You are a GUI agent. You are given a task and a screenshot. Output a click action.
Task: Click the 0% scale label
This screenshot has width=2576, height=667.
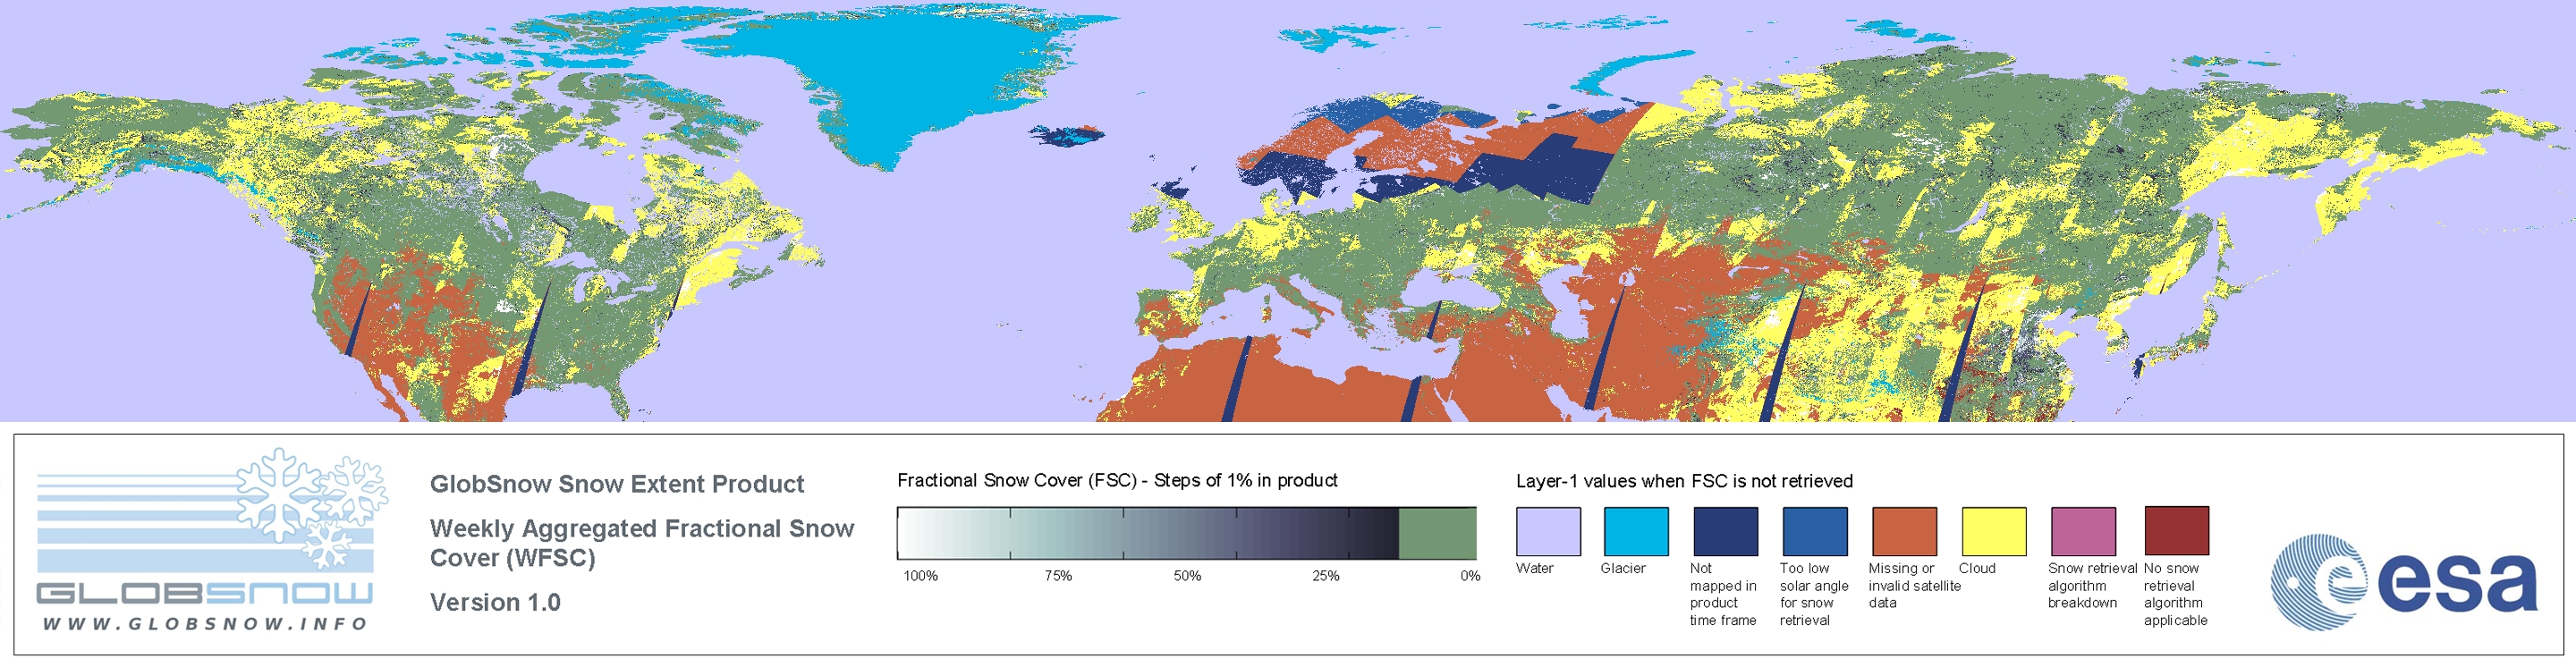[x=1470, y=576]
